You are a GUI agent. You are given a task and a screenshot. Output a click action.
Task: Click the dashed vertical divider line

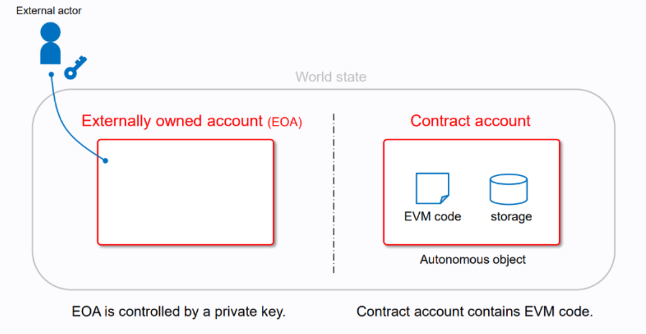point(333,192)
